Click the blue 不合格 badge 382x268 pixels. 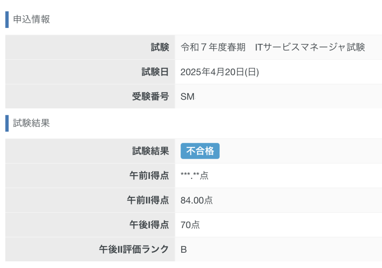200,151
